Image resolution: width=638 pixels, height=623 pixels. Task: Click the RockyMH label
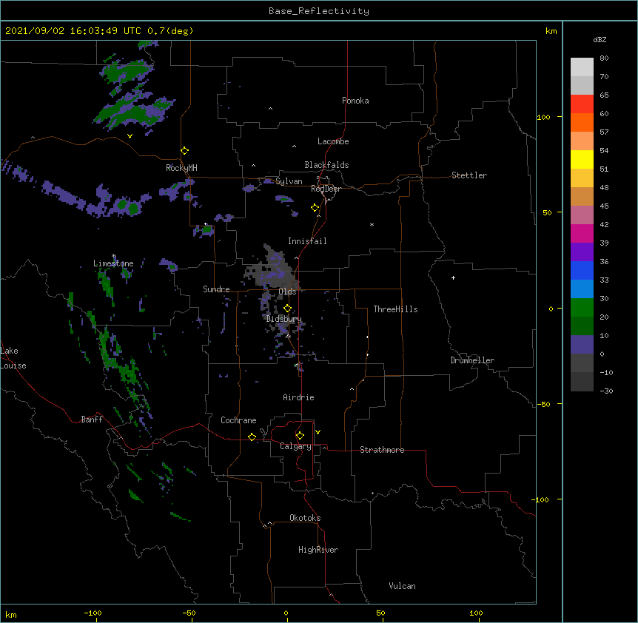pos(181,168)
